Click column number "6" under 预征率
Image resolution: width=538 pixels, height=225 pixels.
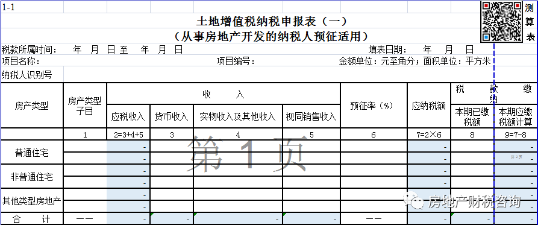pos(374,135)
